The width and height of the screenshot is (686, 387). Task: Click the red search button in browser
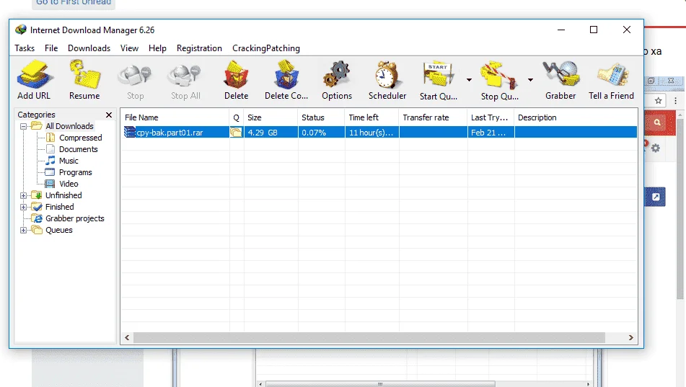click(657, 123)
